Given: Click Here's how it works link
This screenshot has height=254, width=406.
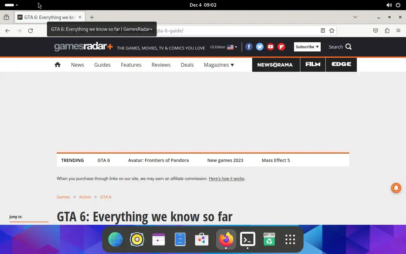Looking at the screenshot, I should click(x=226, y=179).
